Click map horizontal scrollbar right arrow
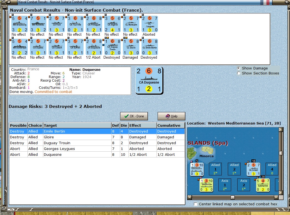This screenshot has width=290, height=215. tap(276, 197)
